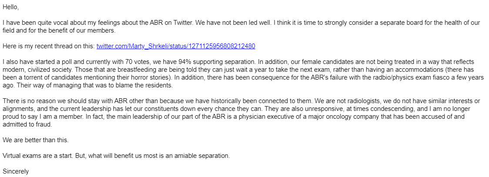The image size is (489, 177).
Task: Open the twitter.com/Marty_Shrkeli status link
Action: (x=175, y=46)
